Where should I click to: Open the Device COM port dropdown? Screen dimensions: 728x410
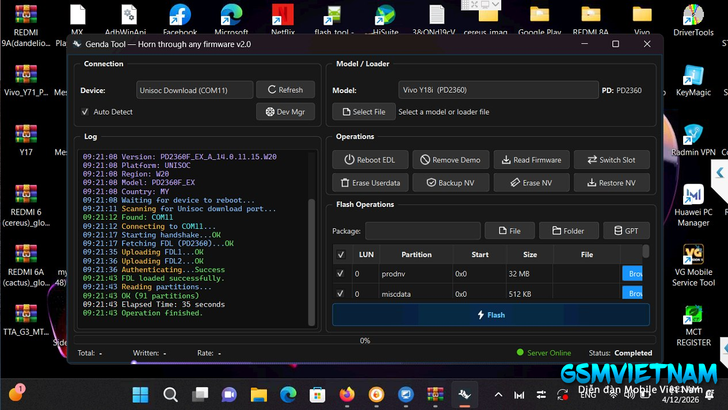195,90
